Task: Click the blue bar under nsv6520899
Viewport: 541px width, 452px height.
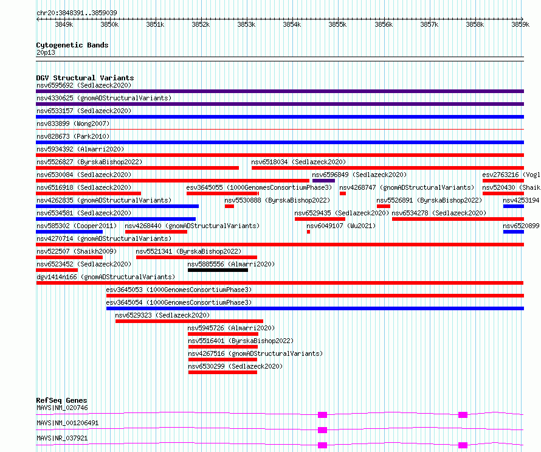Action: click(514, 232)
